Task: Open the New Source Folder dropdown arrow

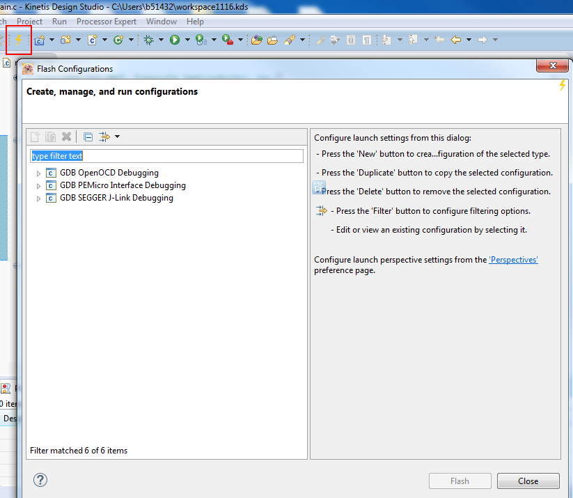Action: point(78,40)
